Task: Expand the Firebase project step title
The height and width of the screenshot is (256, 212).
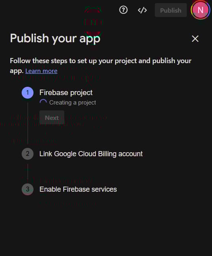Action: (66, 93)
